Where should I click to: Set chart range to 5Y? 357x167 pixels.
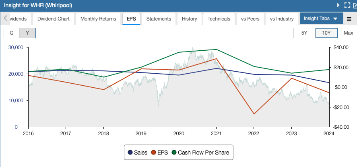tap(305, 33)
